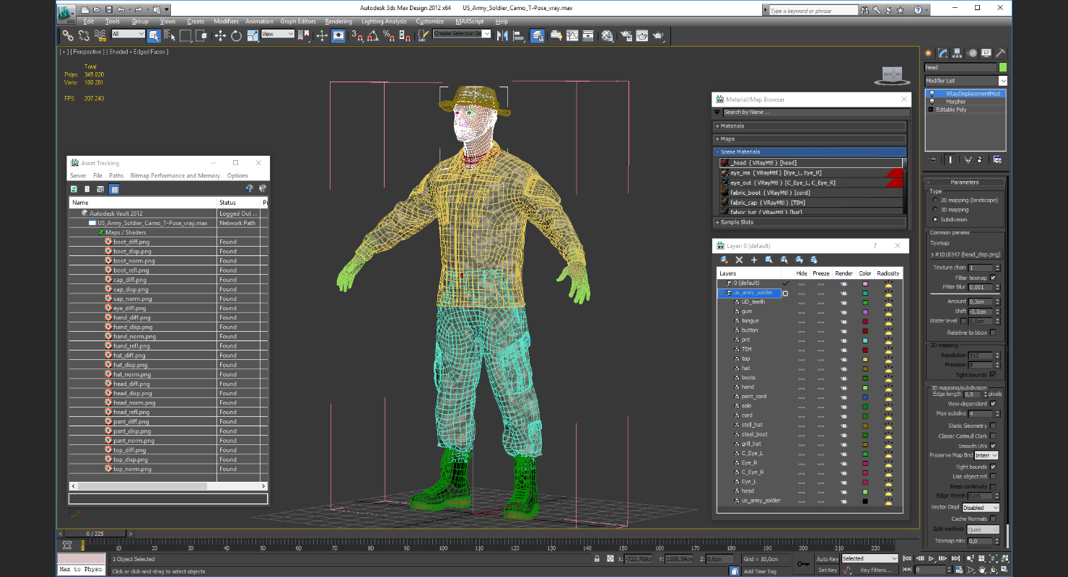Image resolution: width=1068 pixels, height=577 pixels.
Task: Enable the Use object mtl checkbox
Action: [x=993, y=476]
